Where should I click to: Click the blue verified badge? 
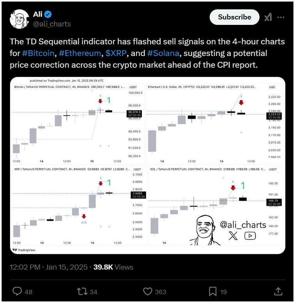(48, 14)
